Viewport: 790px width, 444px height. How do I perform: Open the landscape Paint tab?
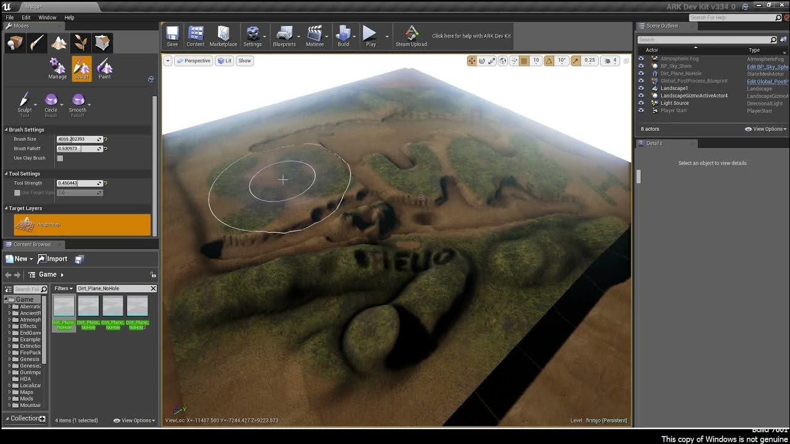[104, 68]
